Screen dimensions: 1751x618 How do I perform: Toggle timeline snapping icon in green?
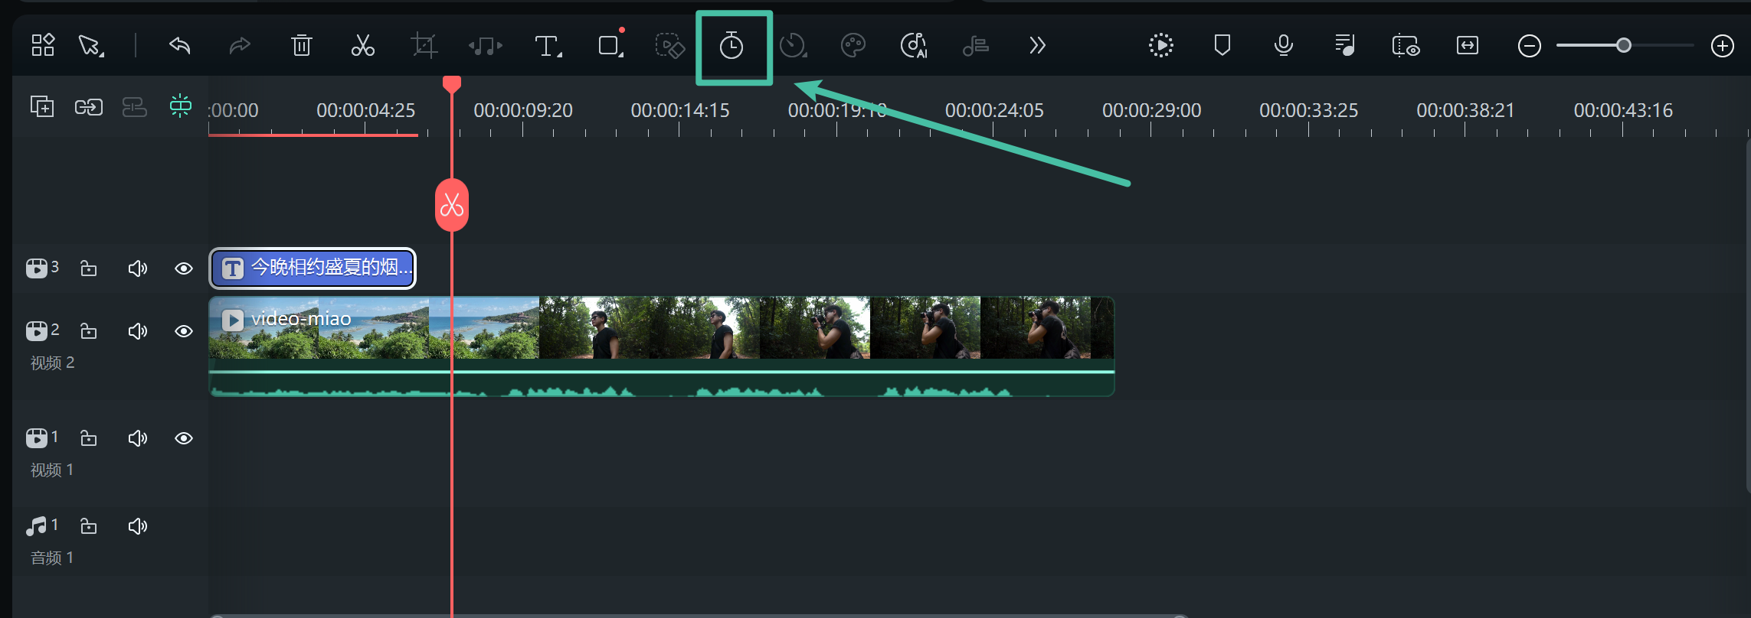point(181,106)
